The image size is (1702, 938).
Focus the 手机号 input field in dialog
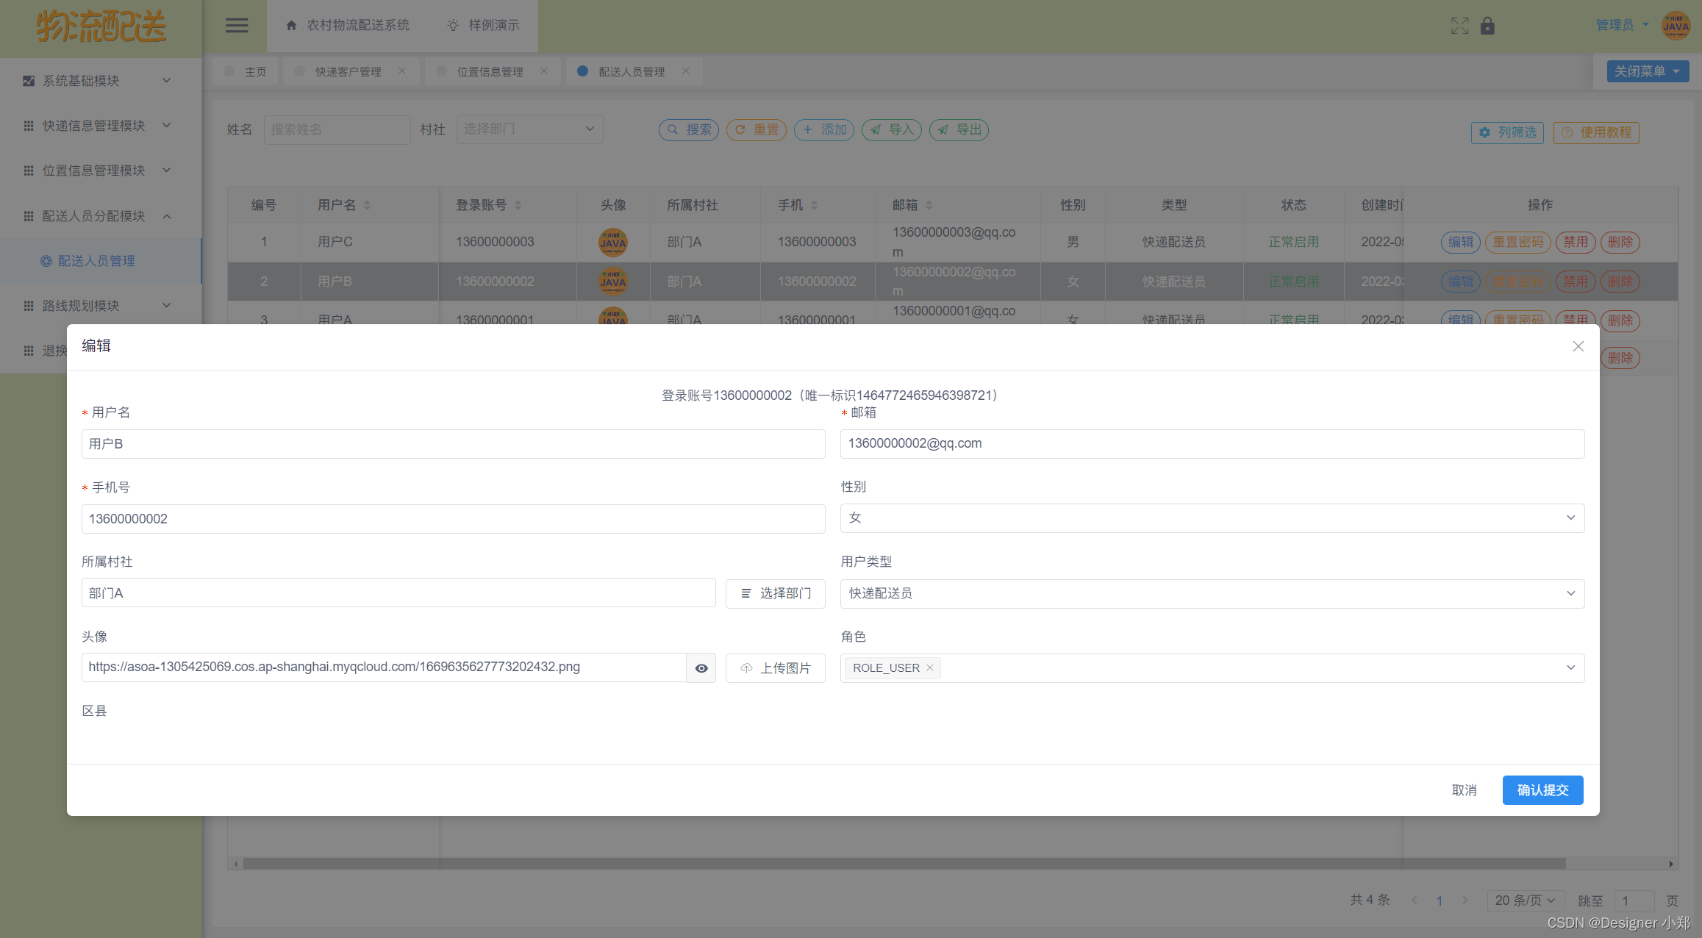tap(453, 519)
